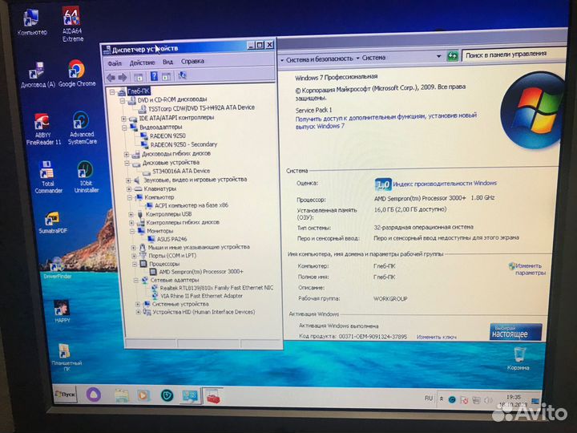
Task: Show hidden tray icons arrow
Action: (442, 399)
